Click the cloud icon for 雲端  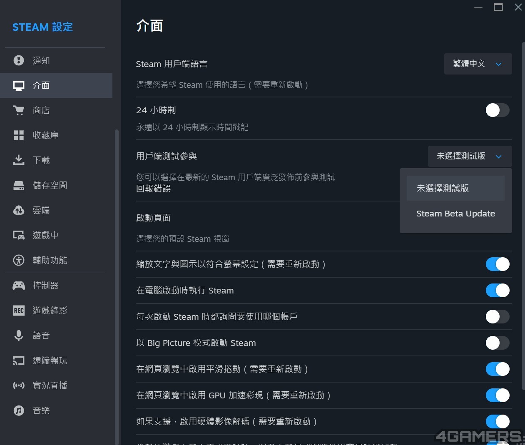coord(19,210)
